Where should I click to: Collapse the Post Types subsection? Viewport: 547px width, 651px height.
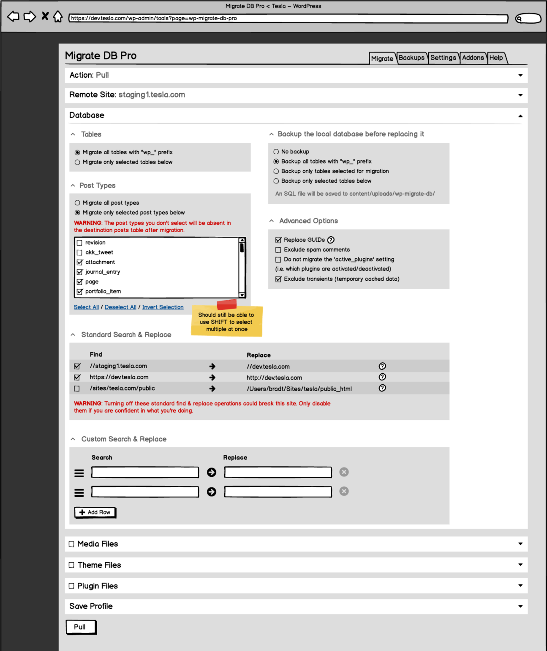pos(73,185)
